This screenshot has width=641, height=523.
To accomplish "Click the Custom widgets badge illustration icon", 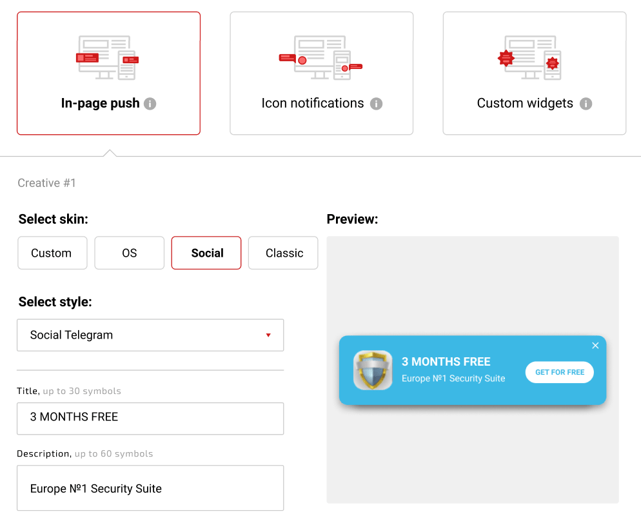I will coord(533,58).
